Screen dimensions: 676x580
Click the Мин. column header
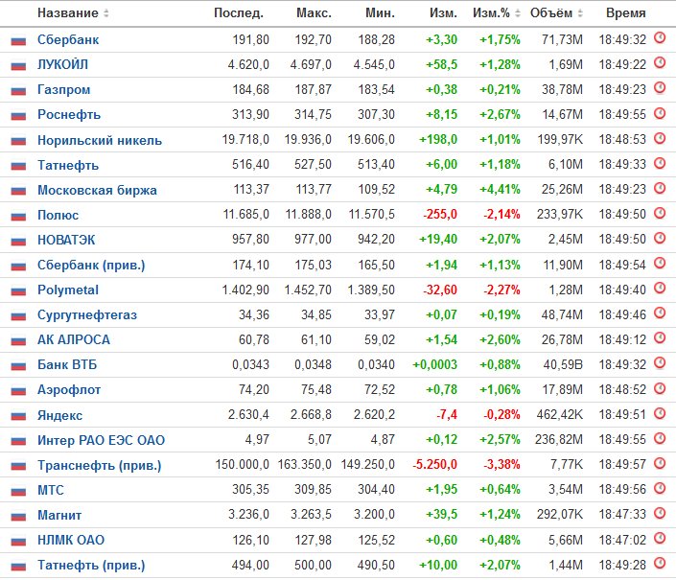tap(380, 12)
